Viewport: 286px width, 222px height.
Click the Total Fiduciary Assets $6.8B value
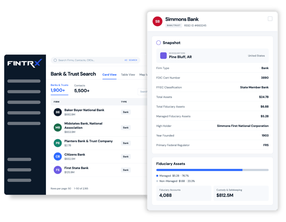click(264, 107)
